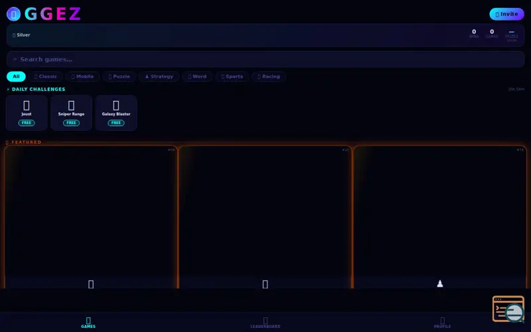Click the game icon at the bottom of first featured card
Screen dimensions: 531x332
click(91, 284)
